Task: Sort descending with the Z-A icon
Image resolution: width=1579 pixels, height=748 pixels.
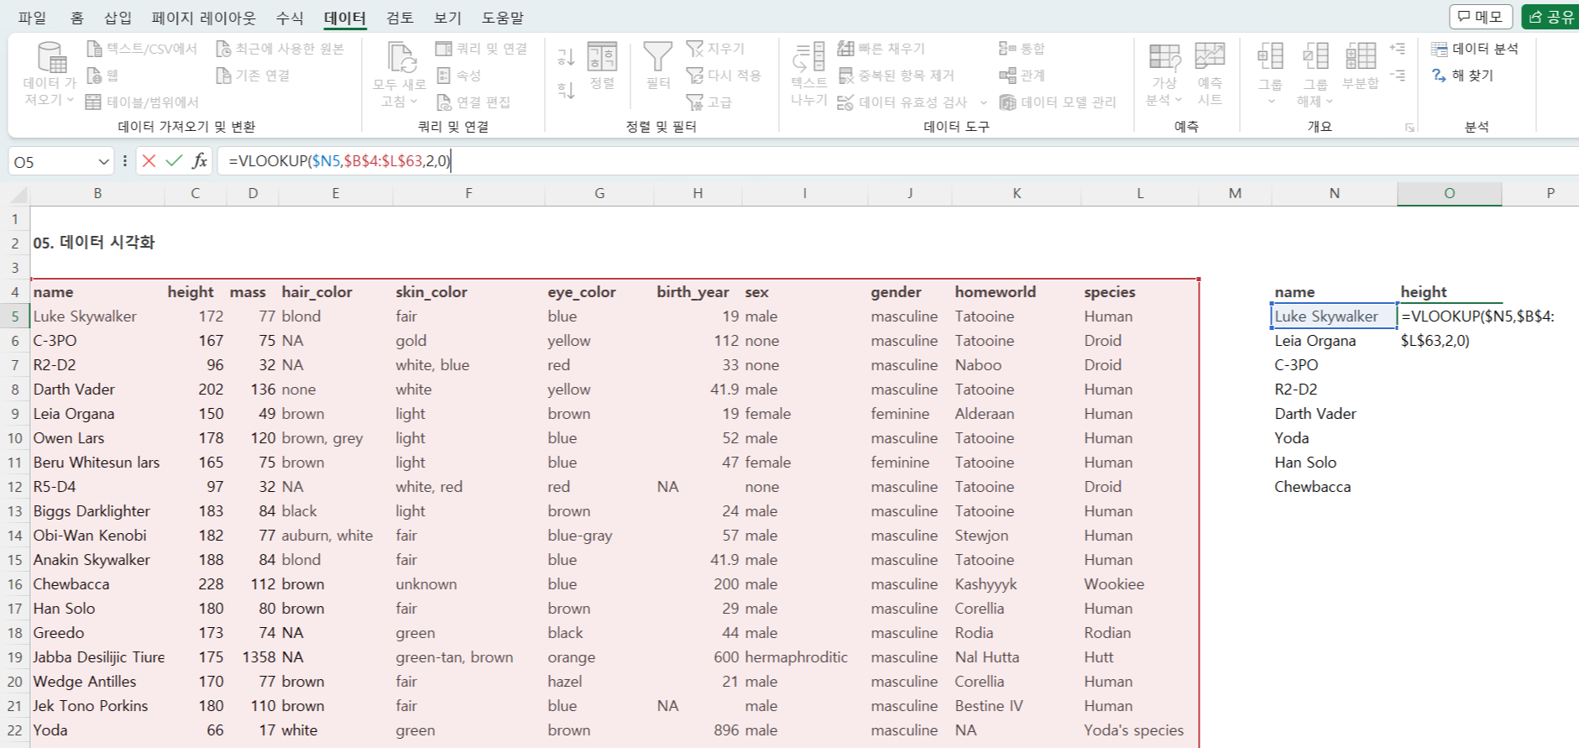Action: click(567, 90)
